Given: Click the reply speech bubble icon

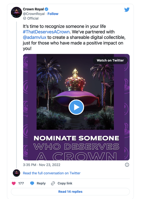Looking at the screenshot, I should coord(32,183).
